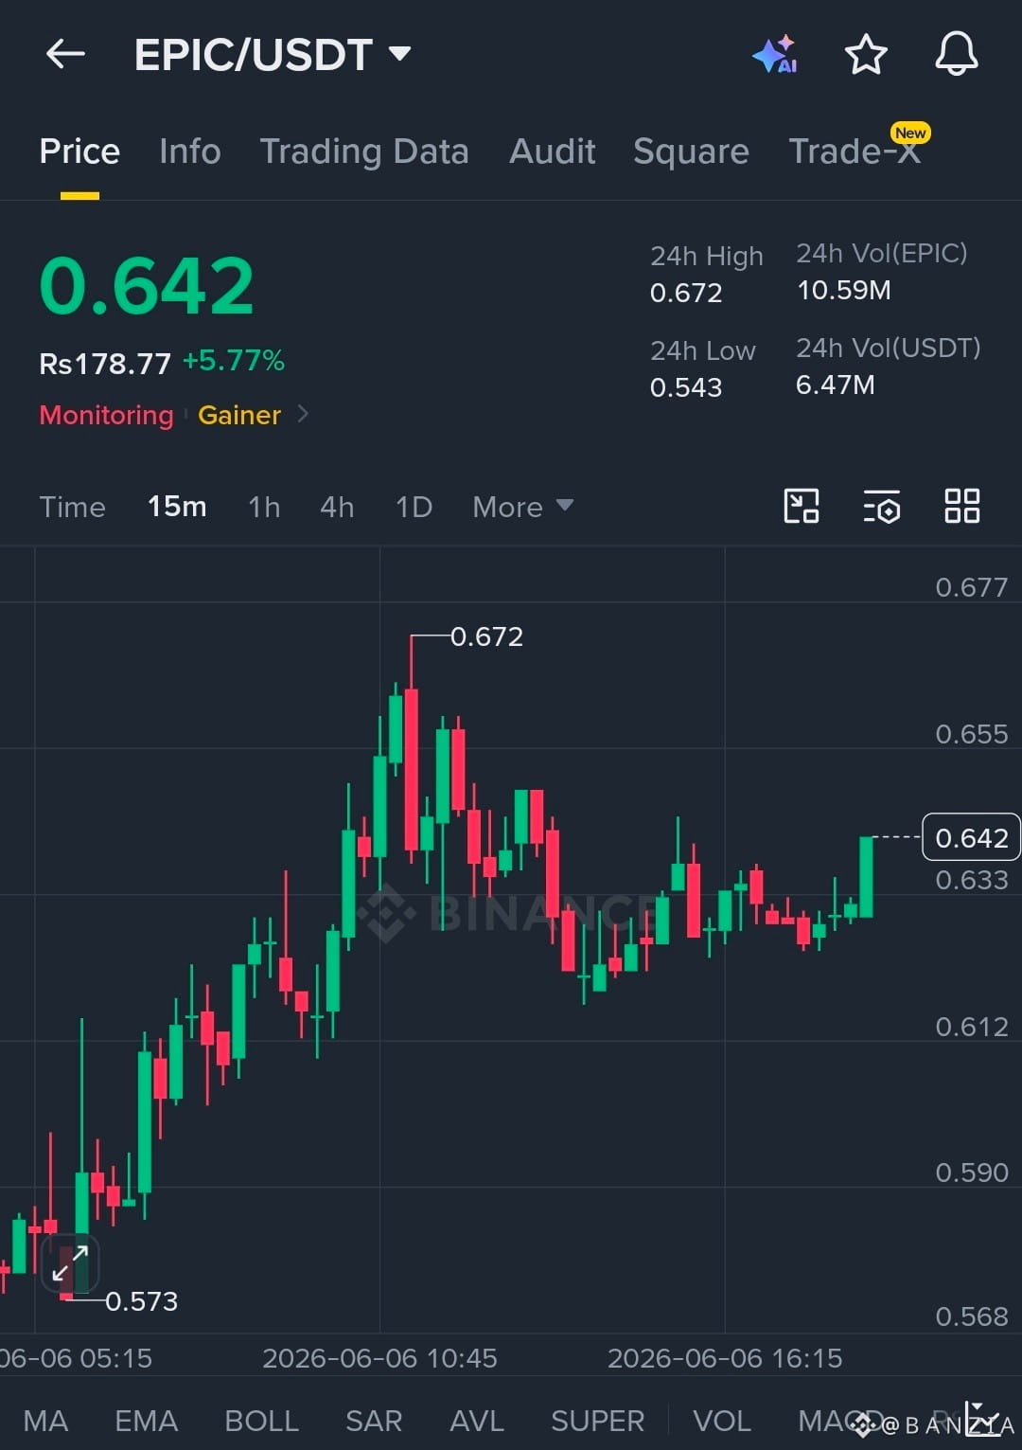
Task: Select the Time chart view
Action: (x=72, y=507)
